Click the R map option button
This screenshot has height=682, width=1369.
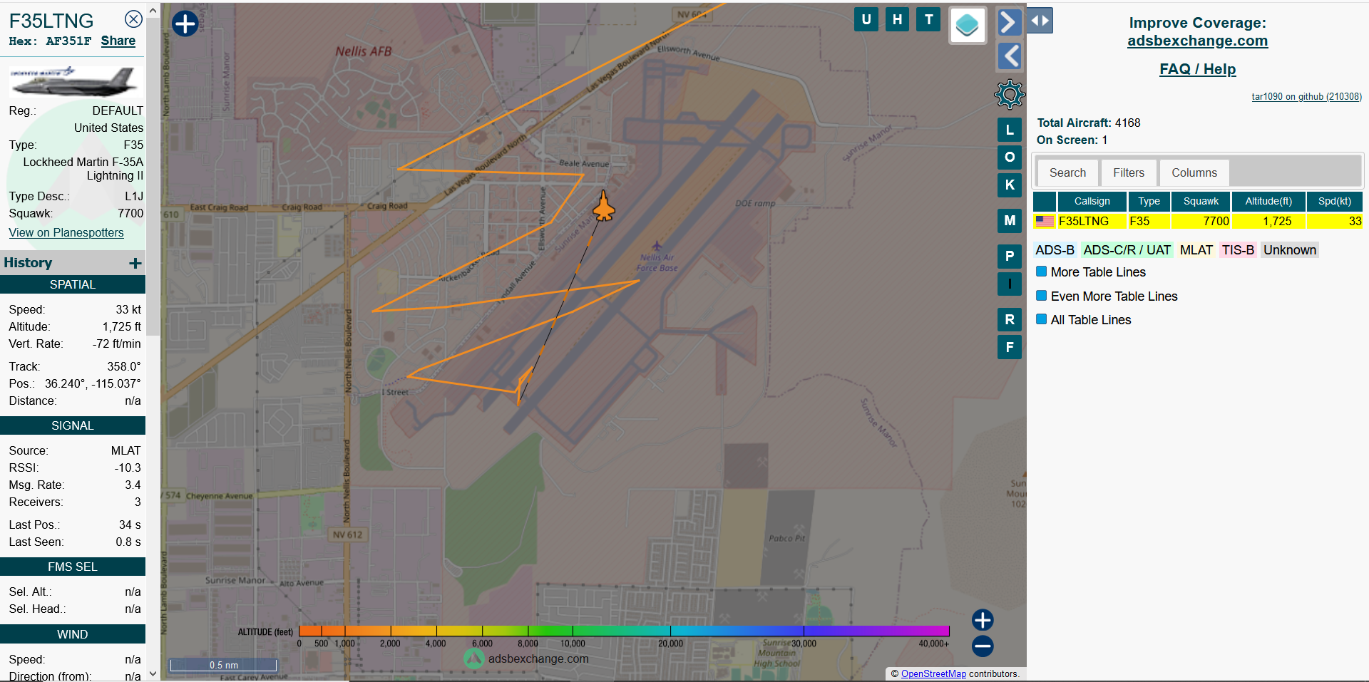tap(1010, 319)
